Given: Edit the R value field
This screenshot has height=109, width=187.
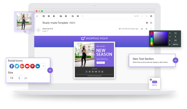Looking at the screenshot, I should [175, 33].
